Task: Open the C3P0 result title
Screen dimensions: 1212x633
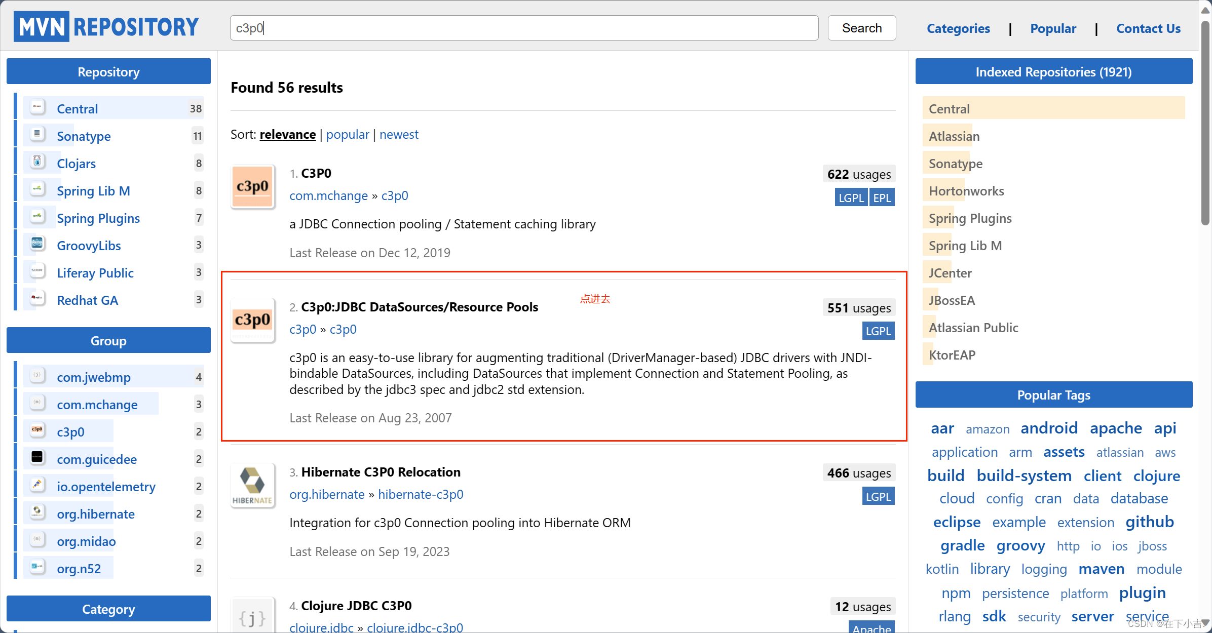Action: click(x=316, y=173)
